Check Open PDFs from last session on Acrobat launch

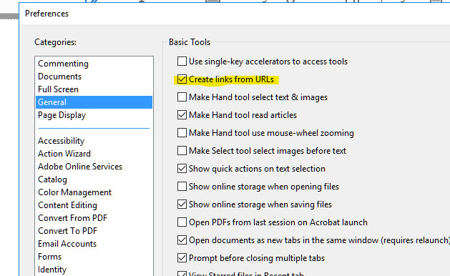182,222
